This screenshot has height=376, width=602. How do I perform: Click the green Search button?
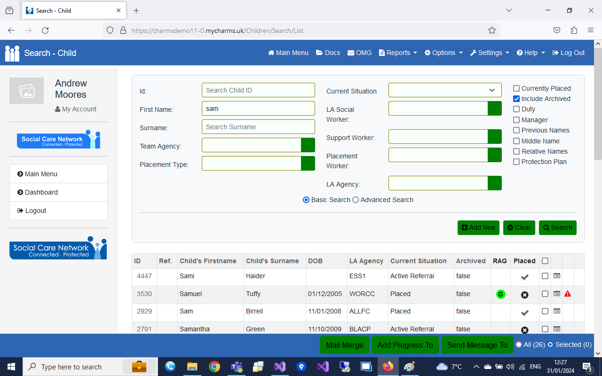tap(558, 227)
